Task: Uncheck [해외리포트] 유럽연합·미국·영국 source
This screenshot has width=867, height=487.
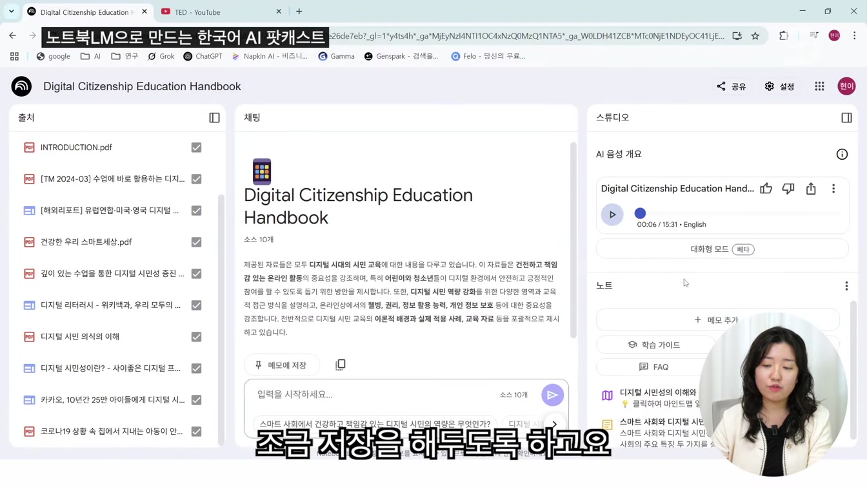Action: 196,211
